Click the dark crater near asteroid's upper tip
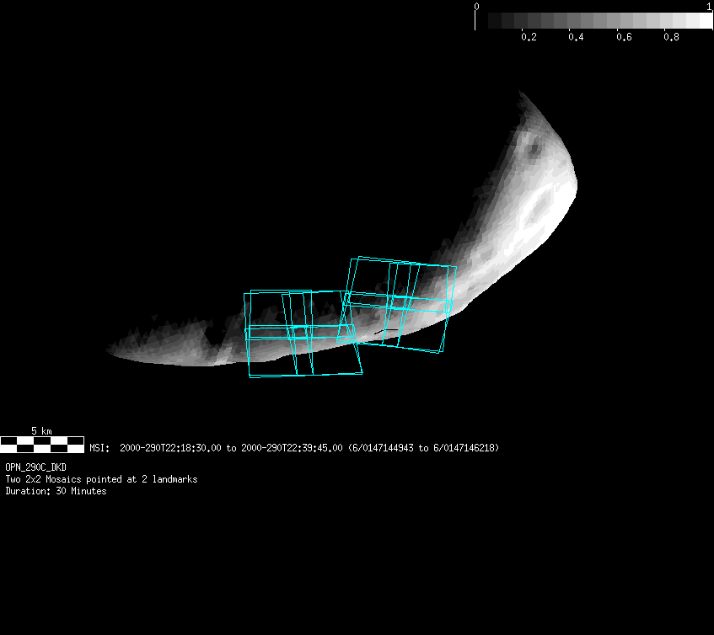 coord(533,151)
